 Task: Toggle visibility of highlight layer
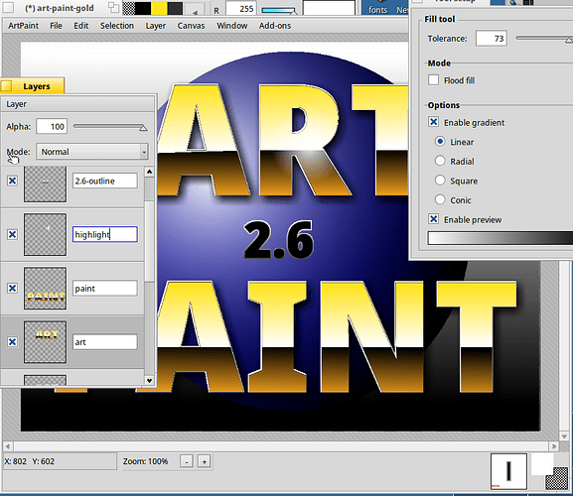pyautogui.click(x=13, y=234)
